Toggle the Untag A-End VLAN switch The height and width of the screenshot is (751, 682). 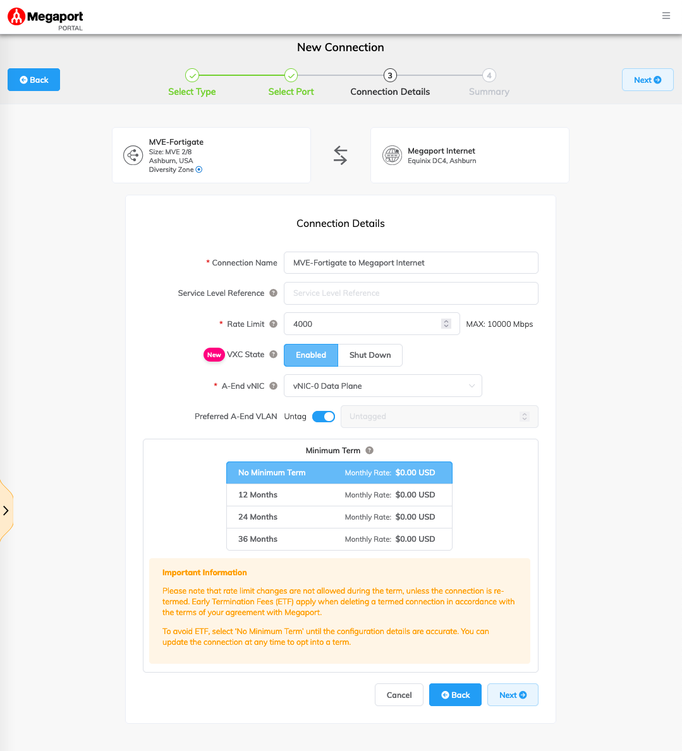pyautogui.click(x=324, y=417)
